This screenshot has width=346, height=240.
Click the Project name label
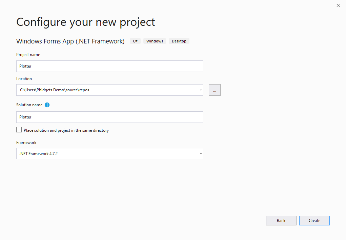28,55
